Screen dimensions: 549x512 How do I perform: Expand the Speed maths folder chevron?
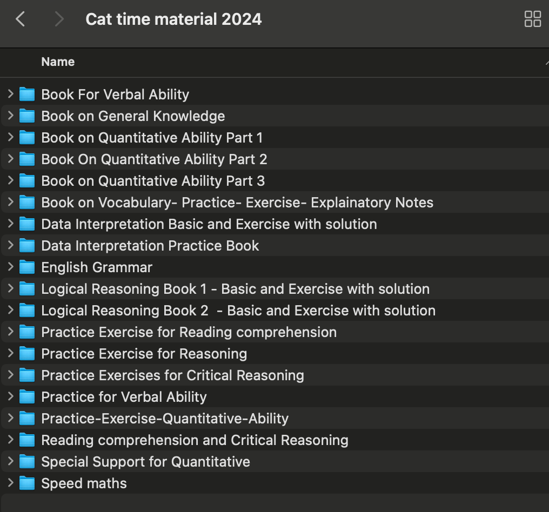coord(10,483)
